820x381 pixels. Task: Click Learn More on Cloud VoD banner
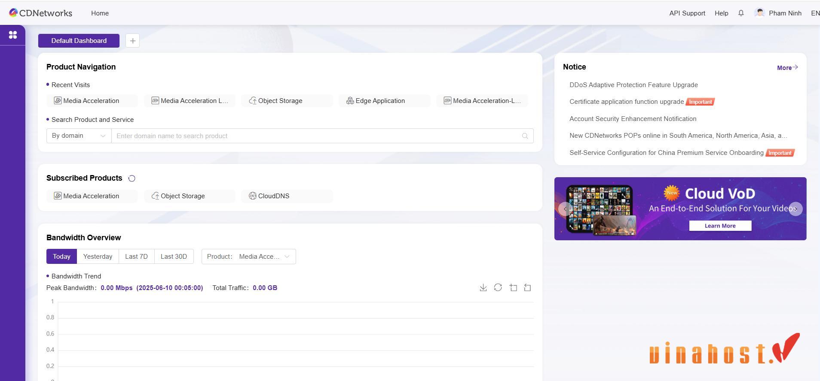(x=720, y=226)
